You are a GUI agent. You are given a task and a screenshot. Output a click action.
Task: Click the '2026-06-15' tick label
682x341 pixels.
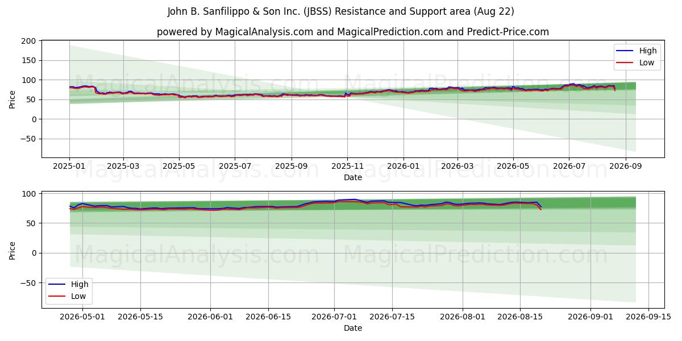tap(268, 317)
